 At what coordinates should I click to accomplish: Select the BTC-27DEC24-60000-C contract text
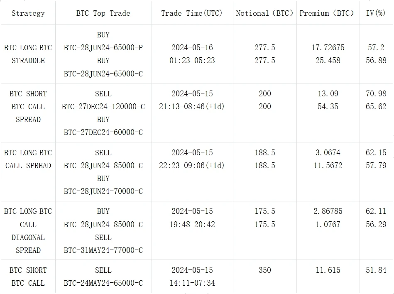(103, 132)
